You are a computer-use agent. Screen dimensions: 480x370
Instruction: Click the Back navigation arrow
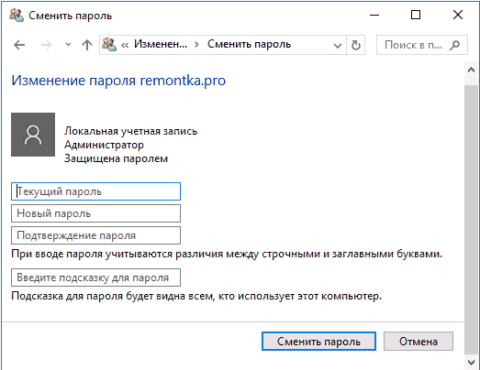(19, 45)
